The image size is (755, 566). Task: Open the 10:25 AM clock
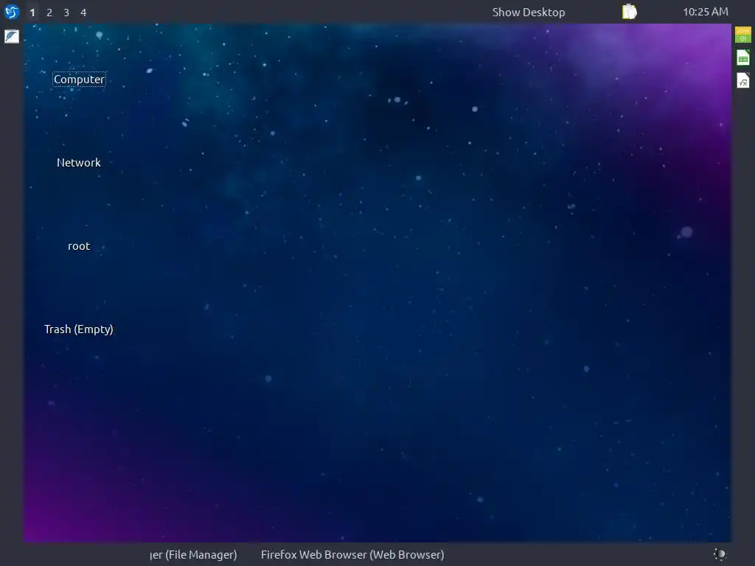tap(706, 12)
